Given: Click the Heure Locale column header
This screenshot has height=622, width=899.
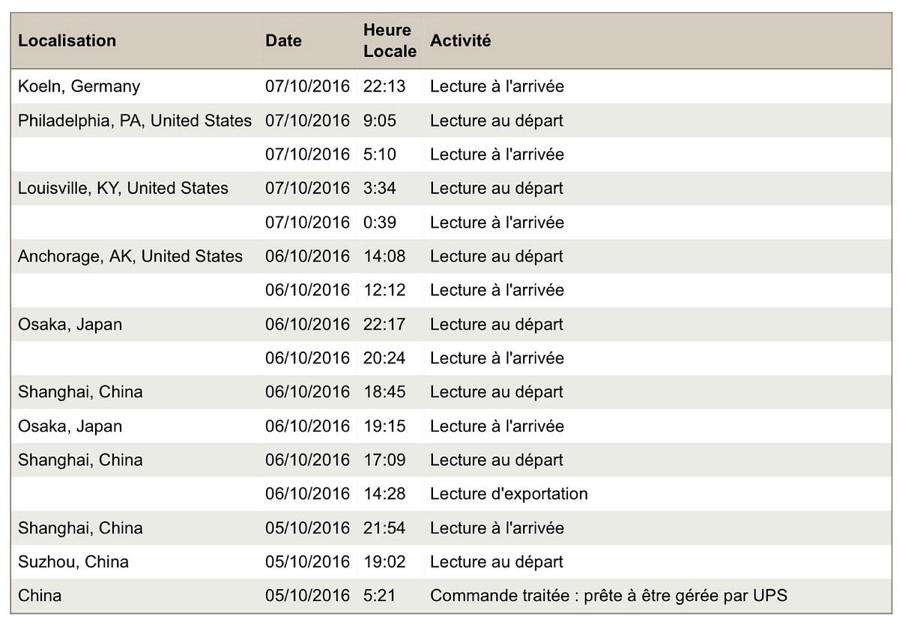Looking at the screenshot, I should tap(389, 41).
